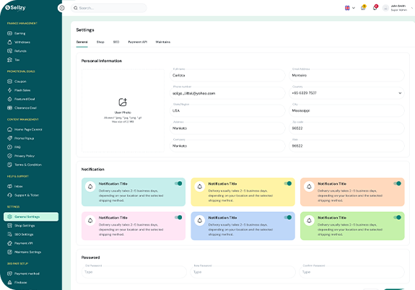Open Clearance Deal in sidebar
The image size is (415, 290).
click(x=22, y=107)
